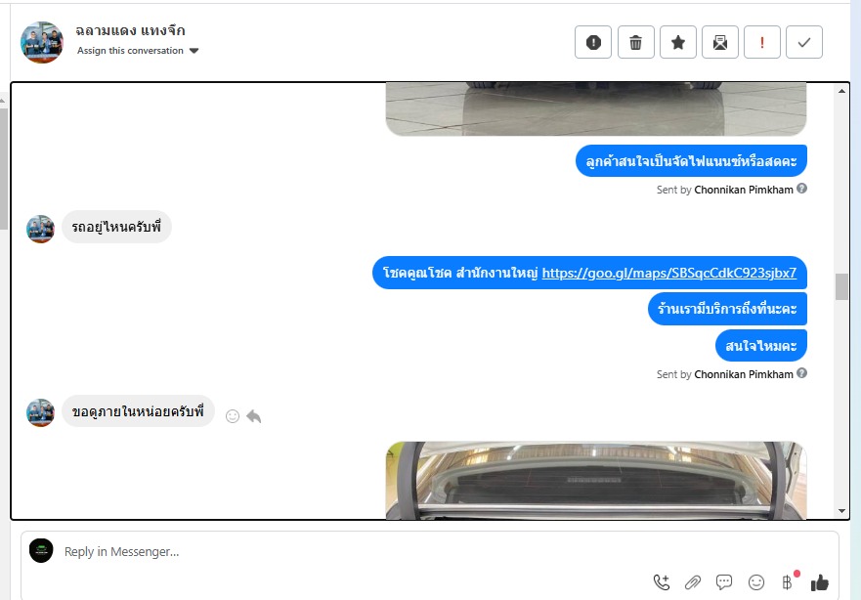Image resolution: width=861 pixels, height=600 pixels.
Task: Open payment request baht icon
Action: coord(788,581)
